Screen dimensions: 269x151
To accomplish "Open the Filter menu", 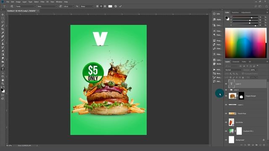I will pyautogui.click(x=42, y=2).
